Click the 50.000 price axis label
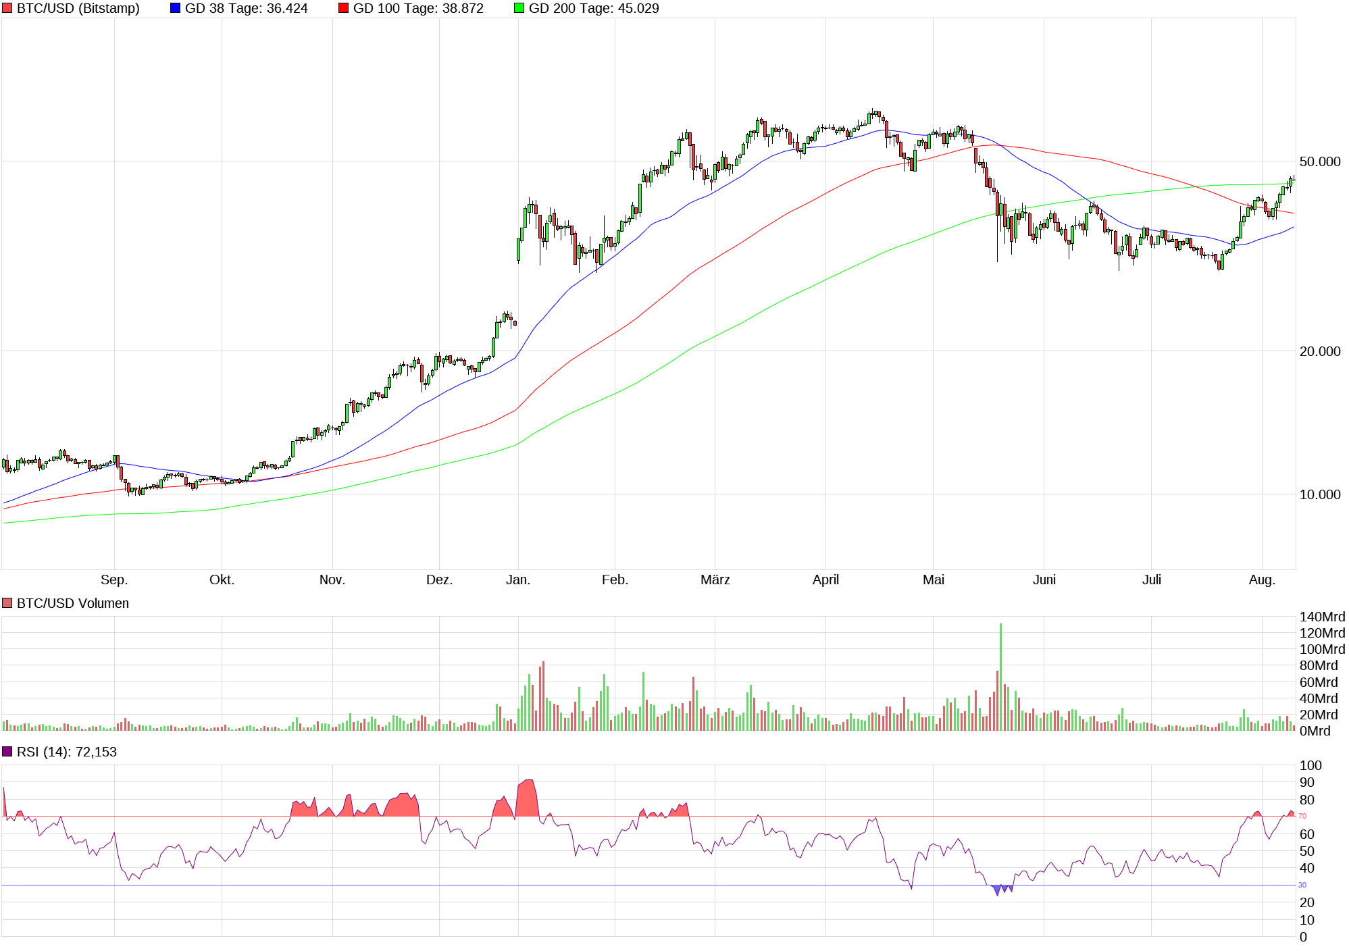Image resolution: width=1349 pixels, height=951 pixels. click(x=1320, y=161)
